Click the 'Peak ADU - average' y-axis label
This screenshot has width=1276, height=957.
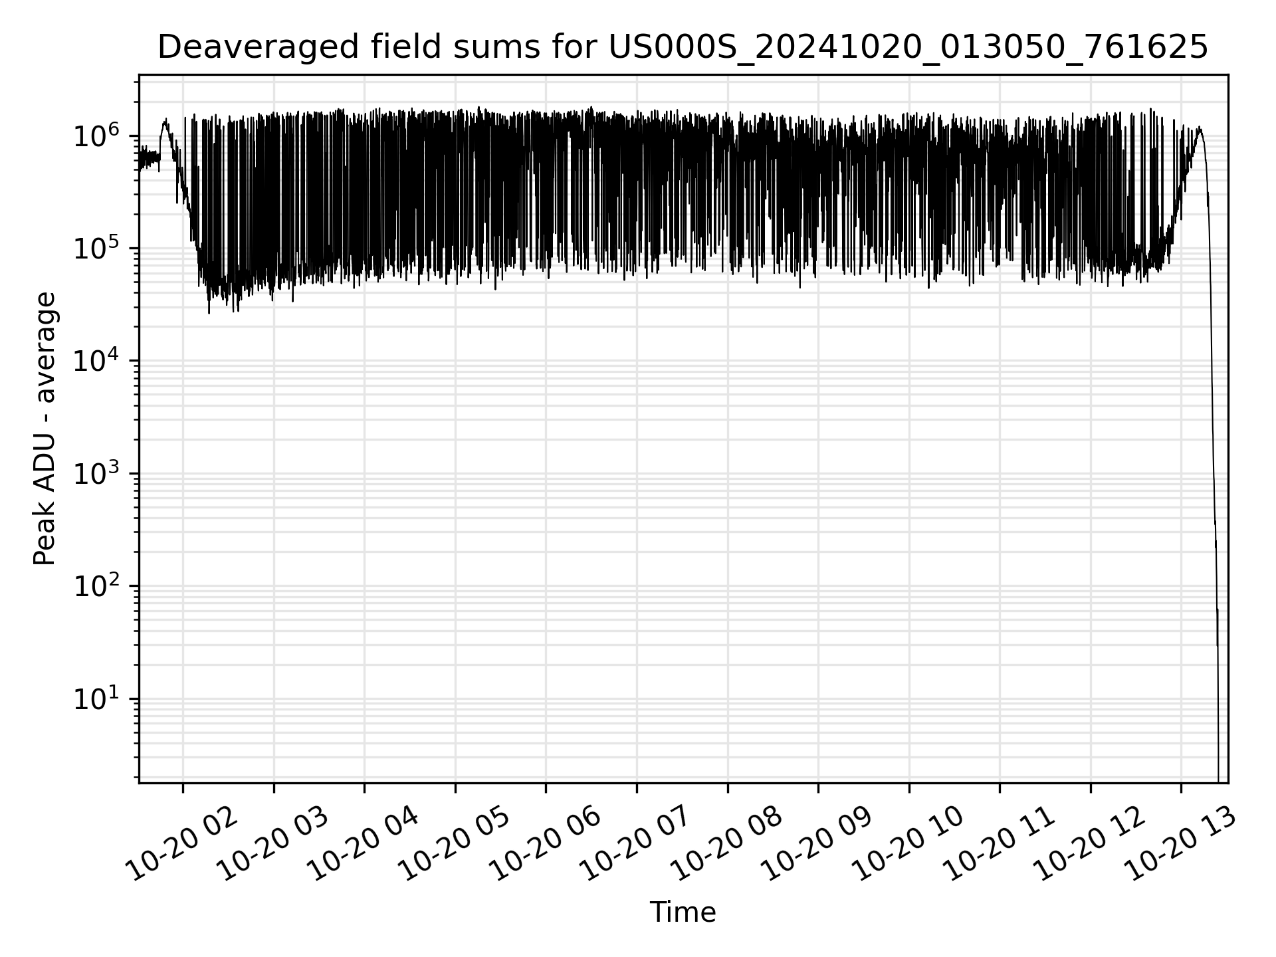pos(45,429)
